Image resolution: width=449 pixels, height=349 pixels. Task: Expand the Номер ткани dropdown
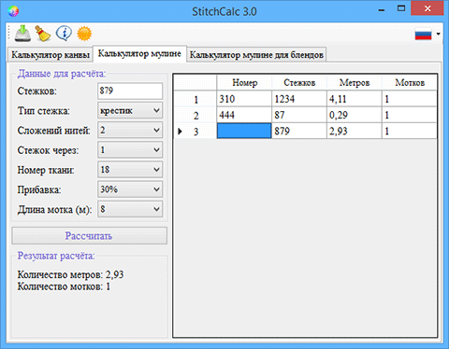(130, 170)
